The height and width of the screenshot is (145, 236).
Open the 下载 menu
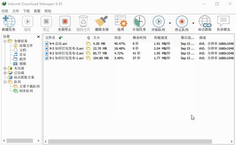pos(26,11)
